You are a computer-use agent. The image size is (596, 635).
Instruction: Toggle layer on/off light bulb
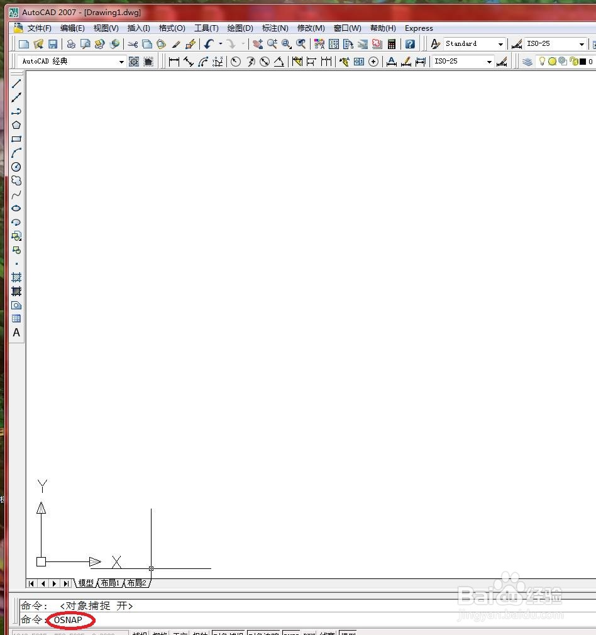[542, 61]
